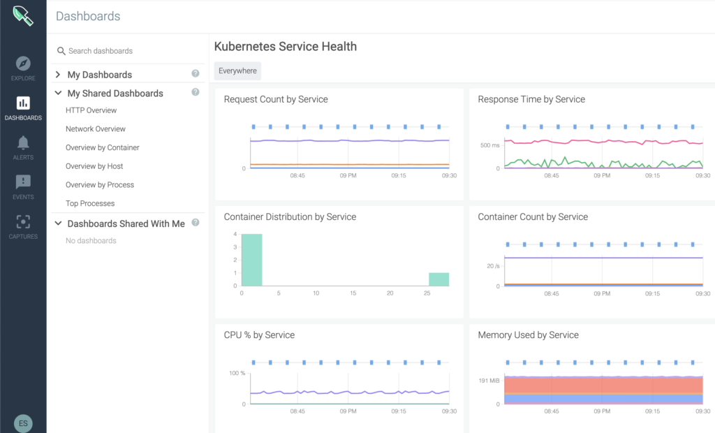
Task: Collapse the My Shared Dashboards section
Action: [58, 93]
